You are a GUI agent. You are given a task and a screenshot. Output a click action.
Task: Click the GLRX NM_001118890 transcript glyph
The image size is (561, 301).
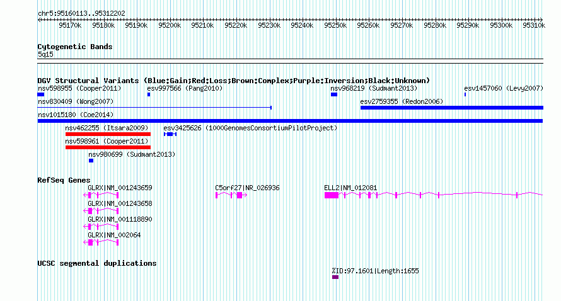[101, 226]
